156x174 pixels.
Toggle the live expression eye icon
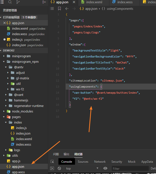(105, 168)
